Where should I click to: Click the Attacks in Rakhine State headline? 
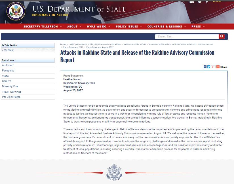tap(137, 56)
